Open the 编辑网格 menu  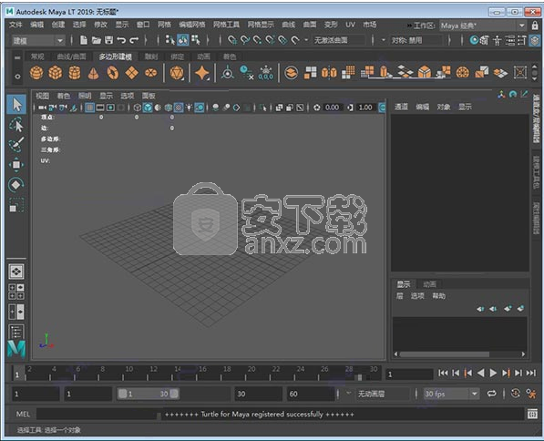pos(192,25)
